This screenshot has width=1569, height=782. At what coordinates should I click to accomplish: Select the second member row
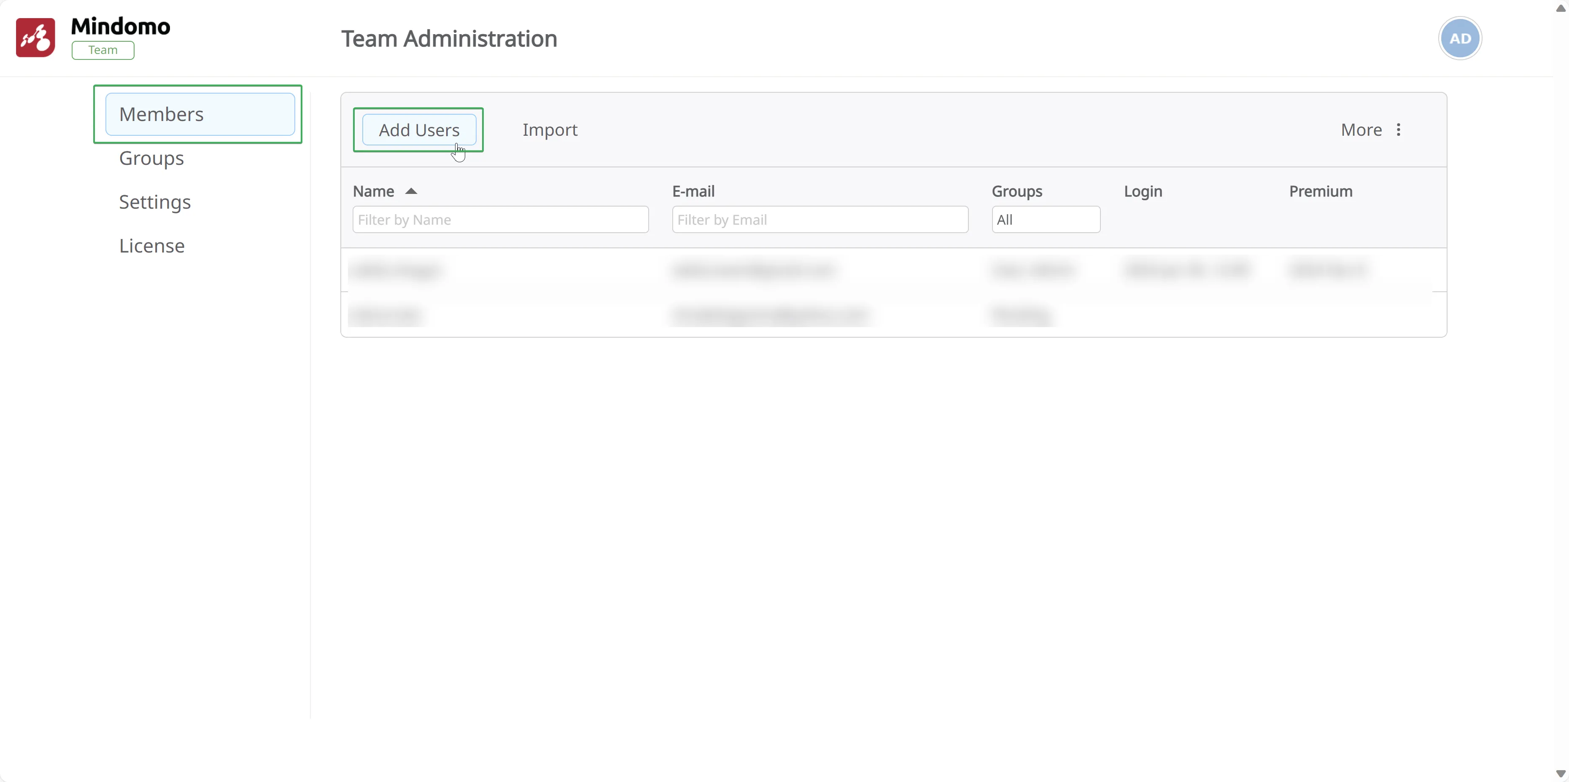click(x=892, y=314)
